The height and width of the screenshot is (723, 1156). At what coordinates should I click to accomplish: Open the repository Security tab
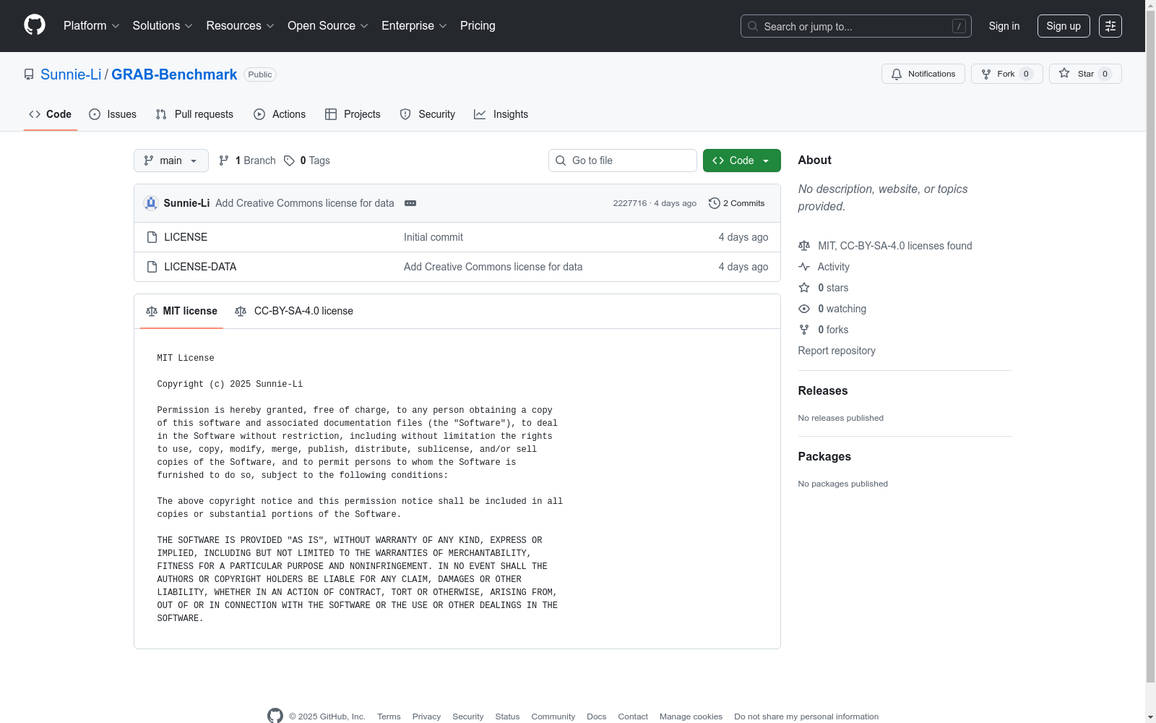(x=428, y=114)
